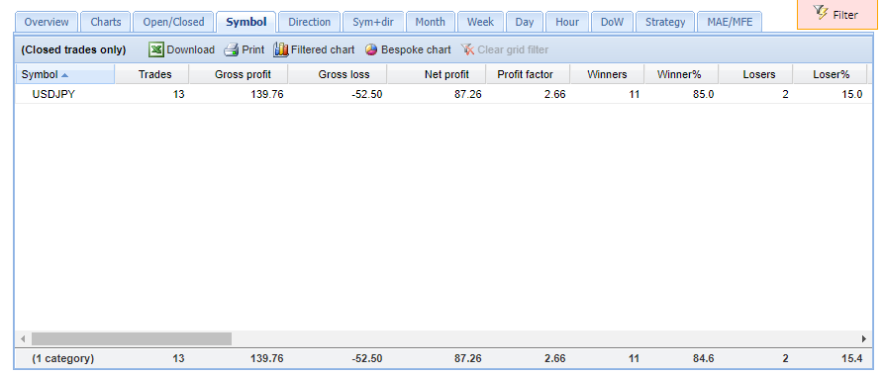Click USDJPY row winner% 85.0
This screenshot has width=884, height=375.
(x=704, y=94)
